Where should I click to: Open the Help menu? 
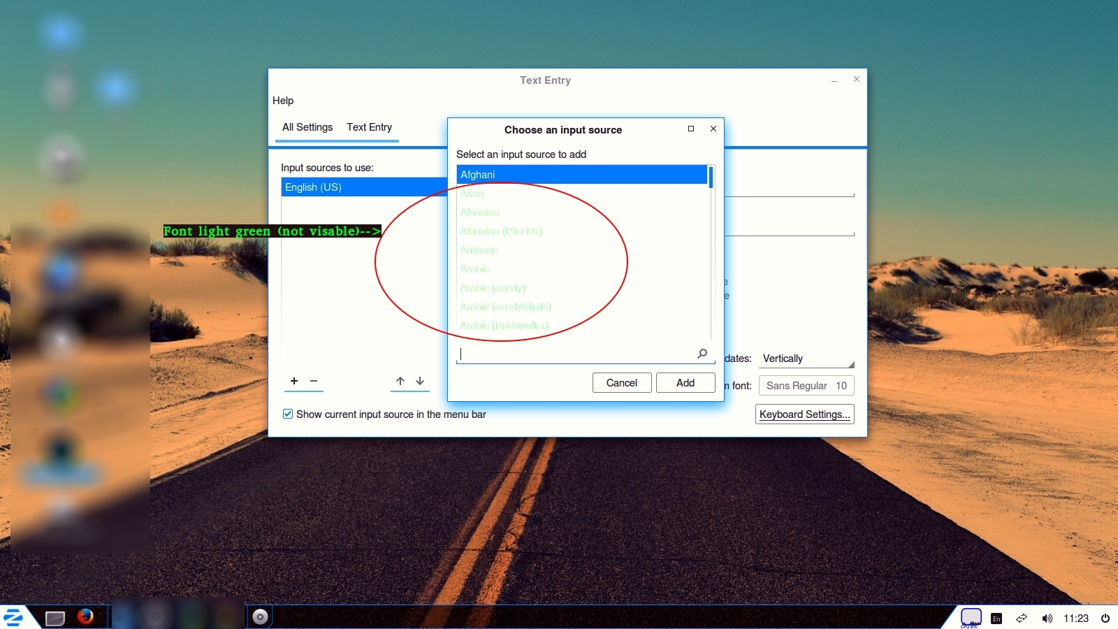[283, 101]
